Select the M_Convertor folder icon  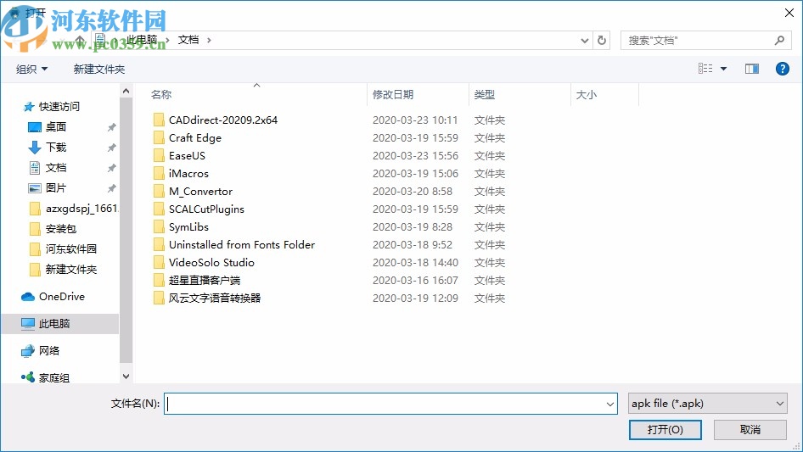click(x=159, y=192)
